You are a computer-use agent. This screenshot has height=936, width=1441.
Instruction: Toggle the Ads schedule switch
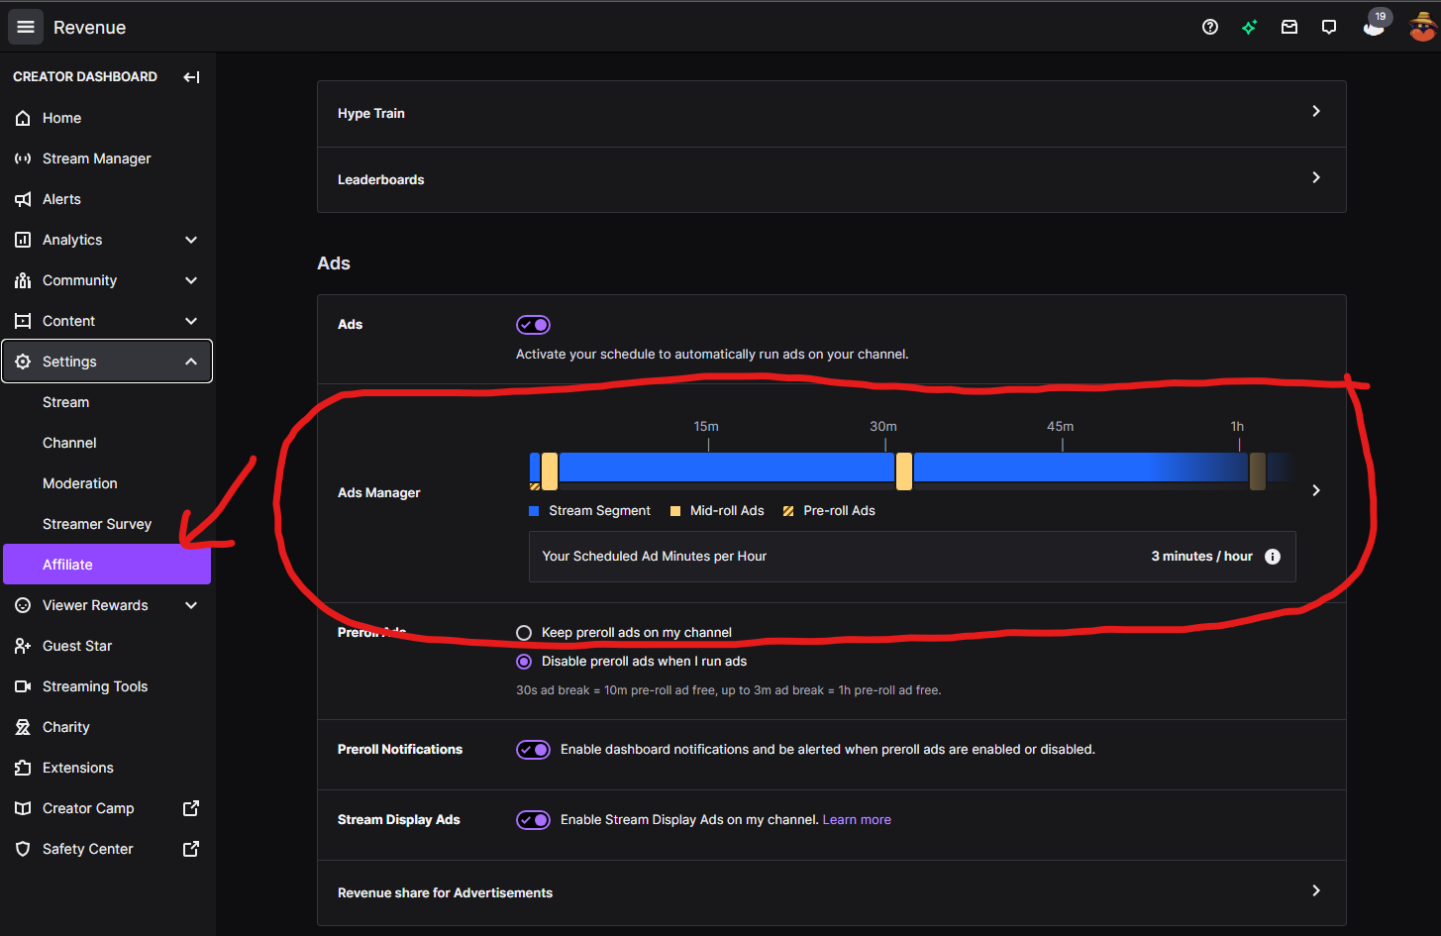(x=533, y=325)
